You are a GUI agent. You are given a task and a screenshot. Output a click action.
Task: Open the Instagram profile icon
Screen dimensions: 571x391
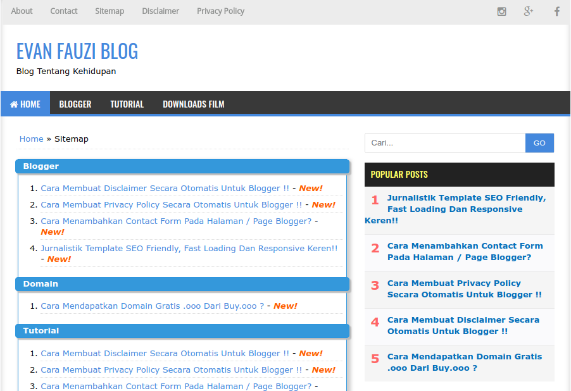pyautogui.click(x=501, y=11)
